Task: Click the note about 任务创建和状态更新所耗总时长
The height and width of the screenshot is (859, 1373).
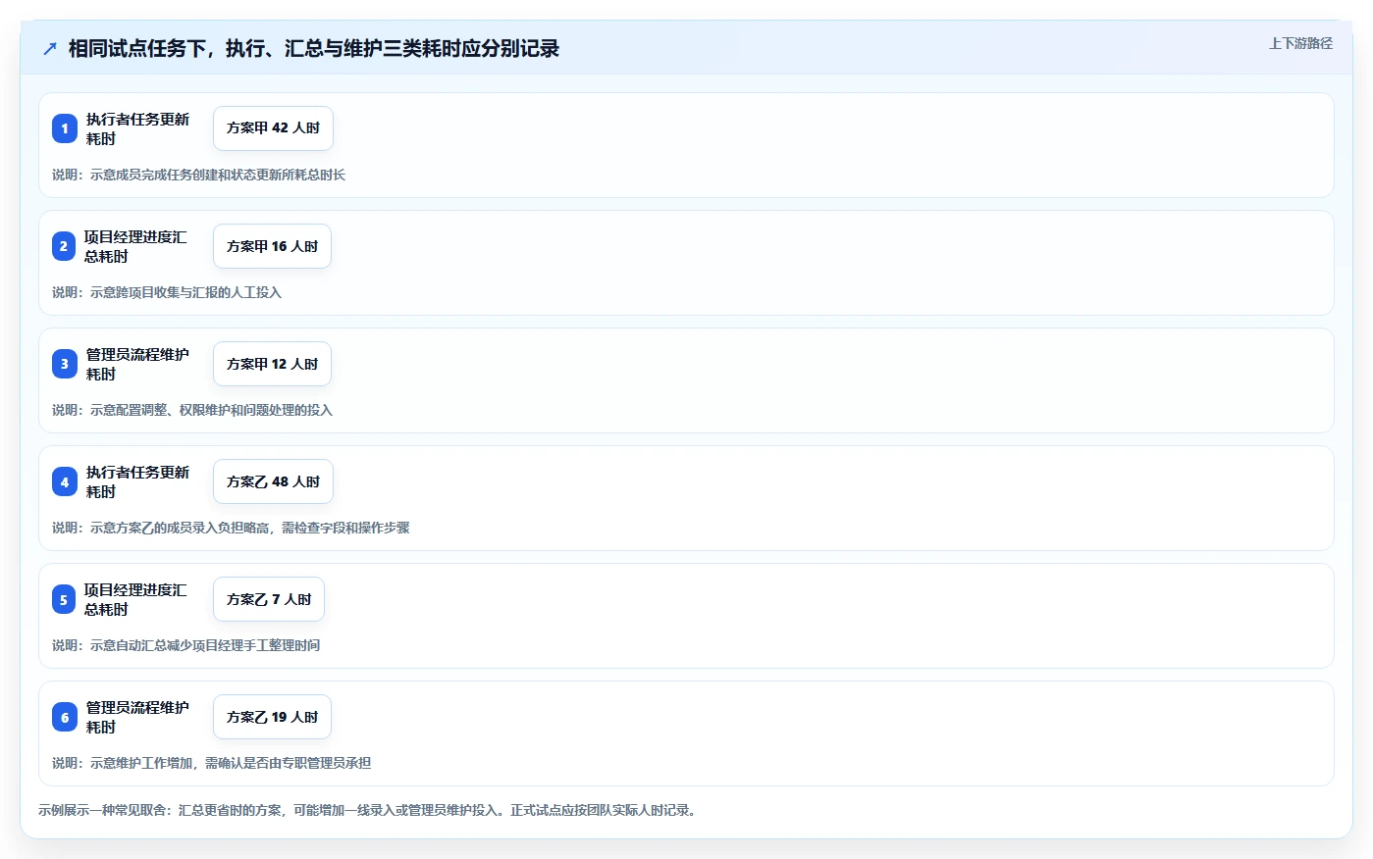Action: pyautogui.click(x=198, y=175)
